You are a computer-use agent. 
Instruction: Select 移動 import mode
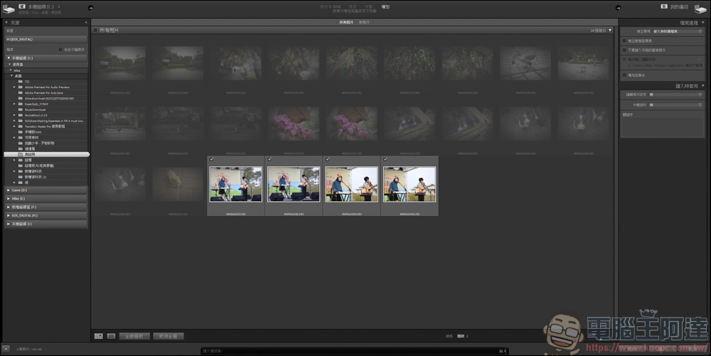(368, 7)
